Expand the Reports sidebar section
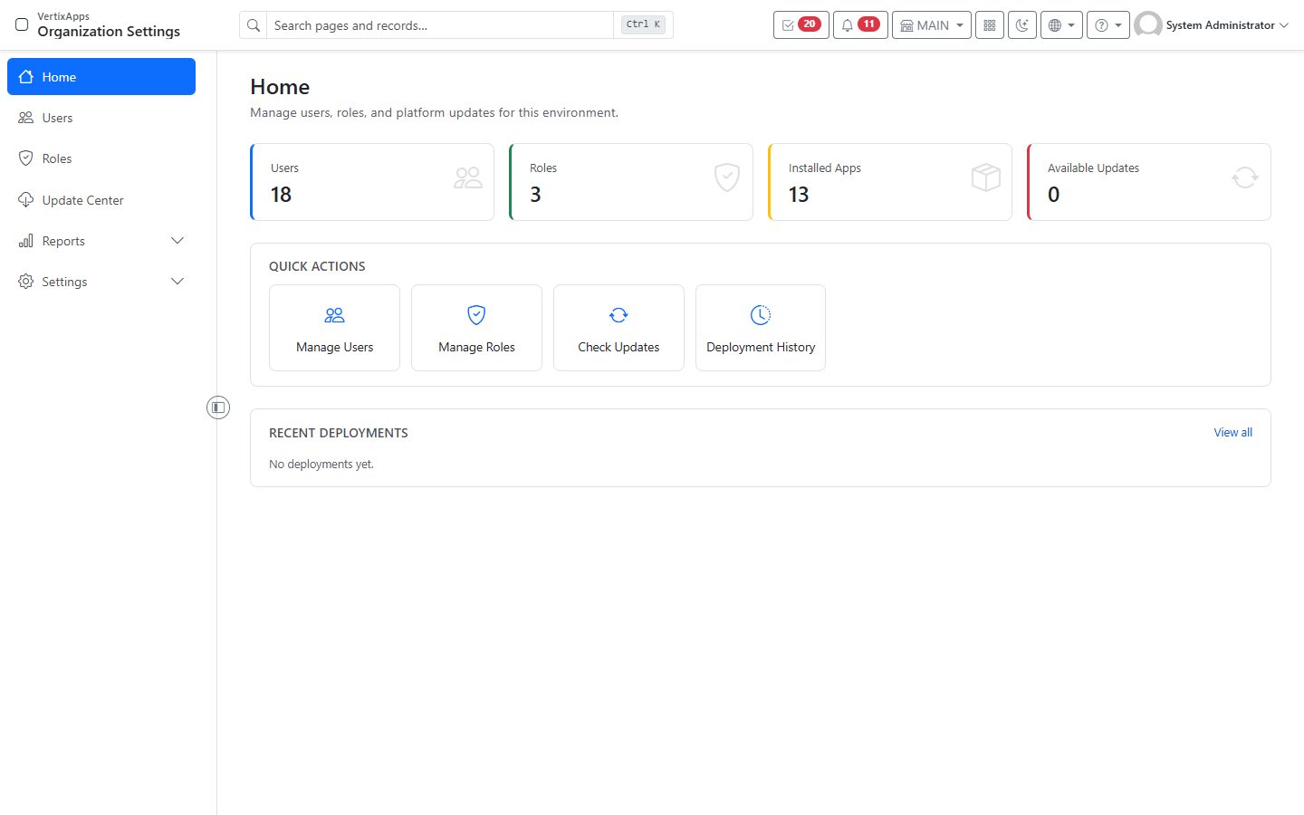1304x815 pixels. [x=101, y=241]
